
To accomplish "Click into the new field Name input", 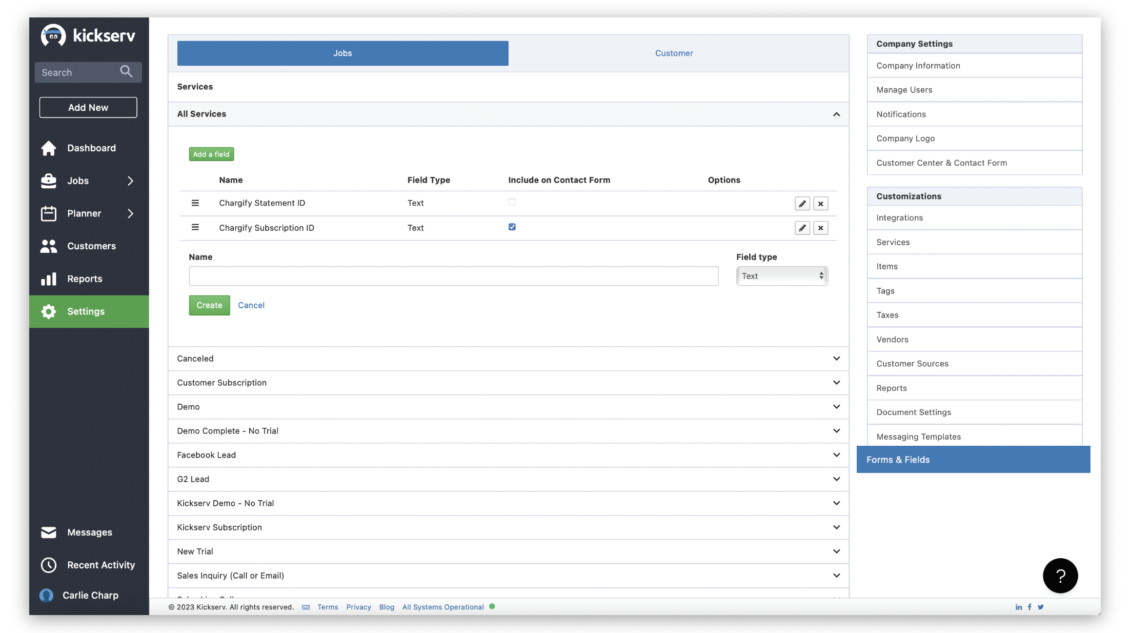I will coord(453,276).
